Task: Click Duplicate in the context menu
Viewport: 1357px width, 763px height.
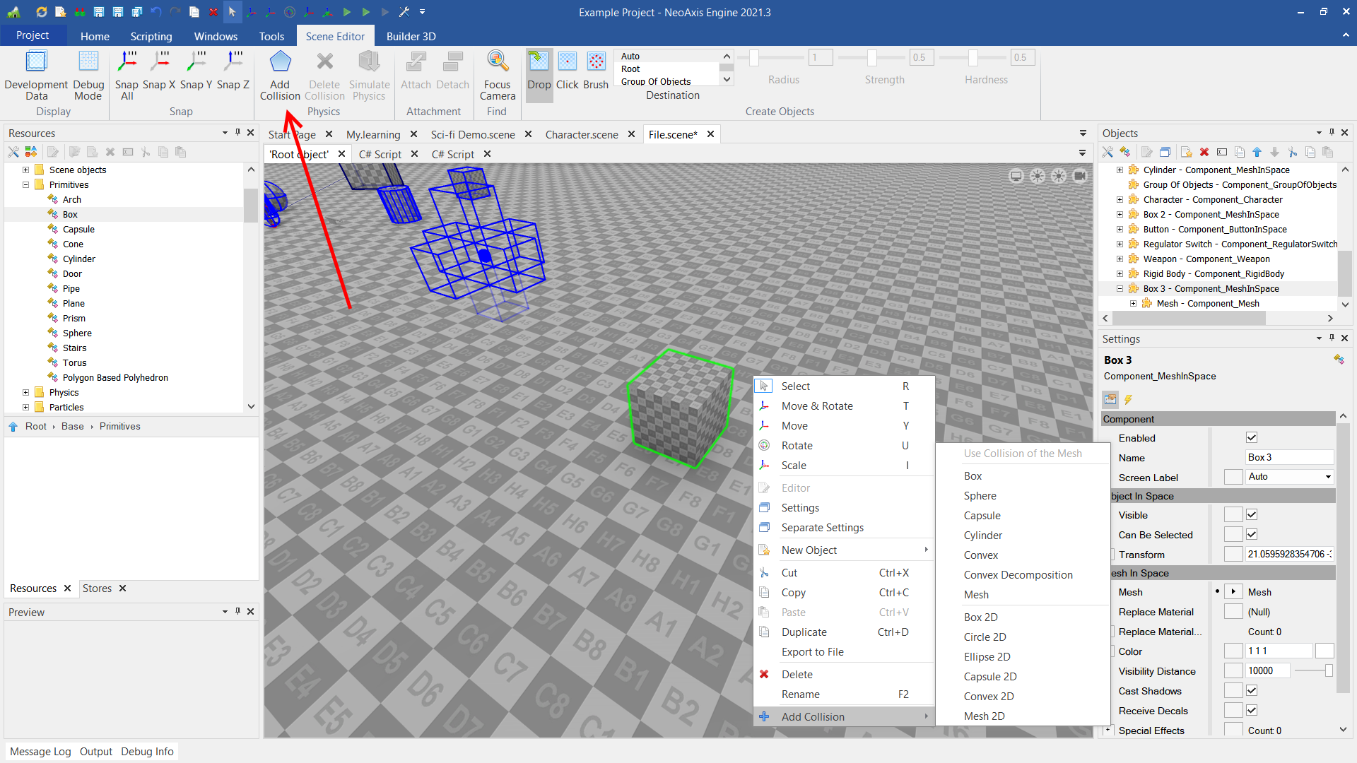Action: click(804, 632)
